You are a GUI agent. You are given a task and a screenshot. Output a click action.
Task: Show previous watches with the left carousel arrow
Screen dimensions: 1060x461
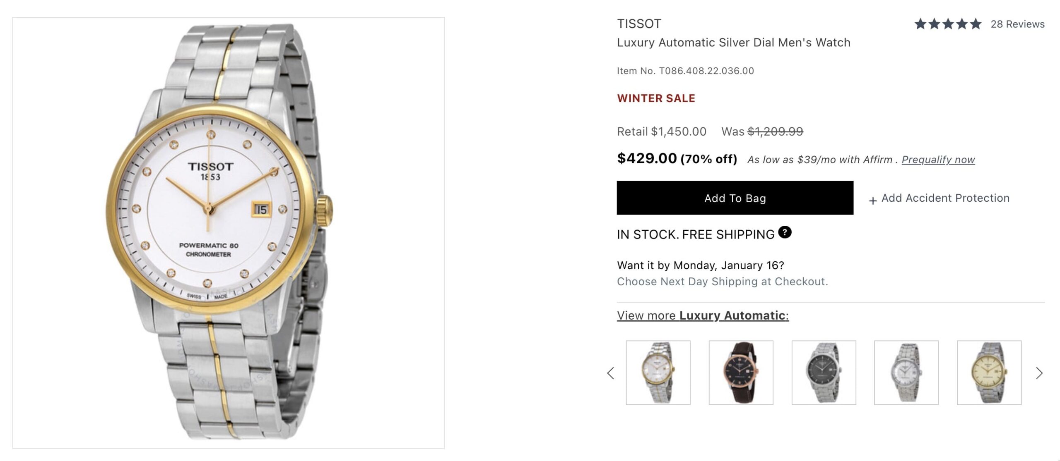coord(610,373)
